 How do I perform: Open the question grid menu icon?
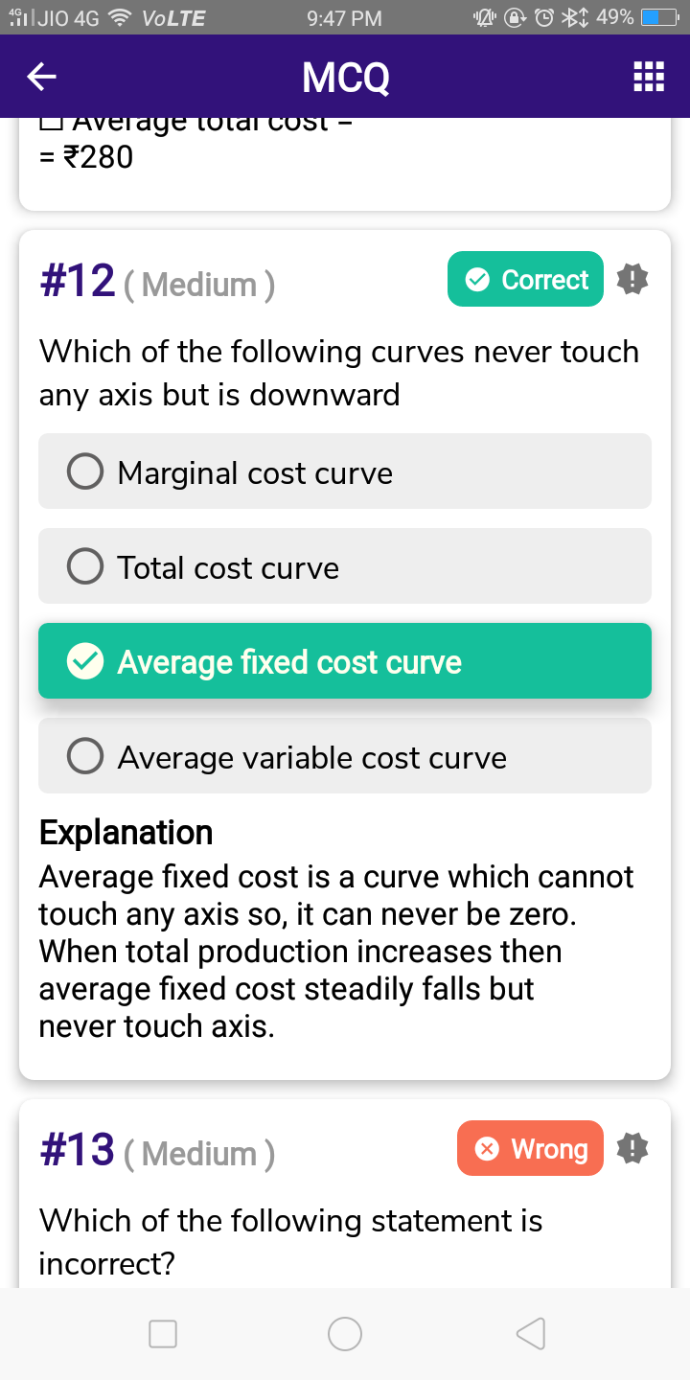649,78
